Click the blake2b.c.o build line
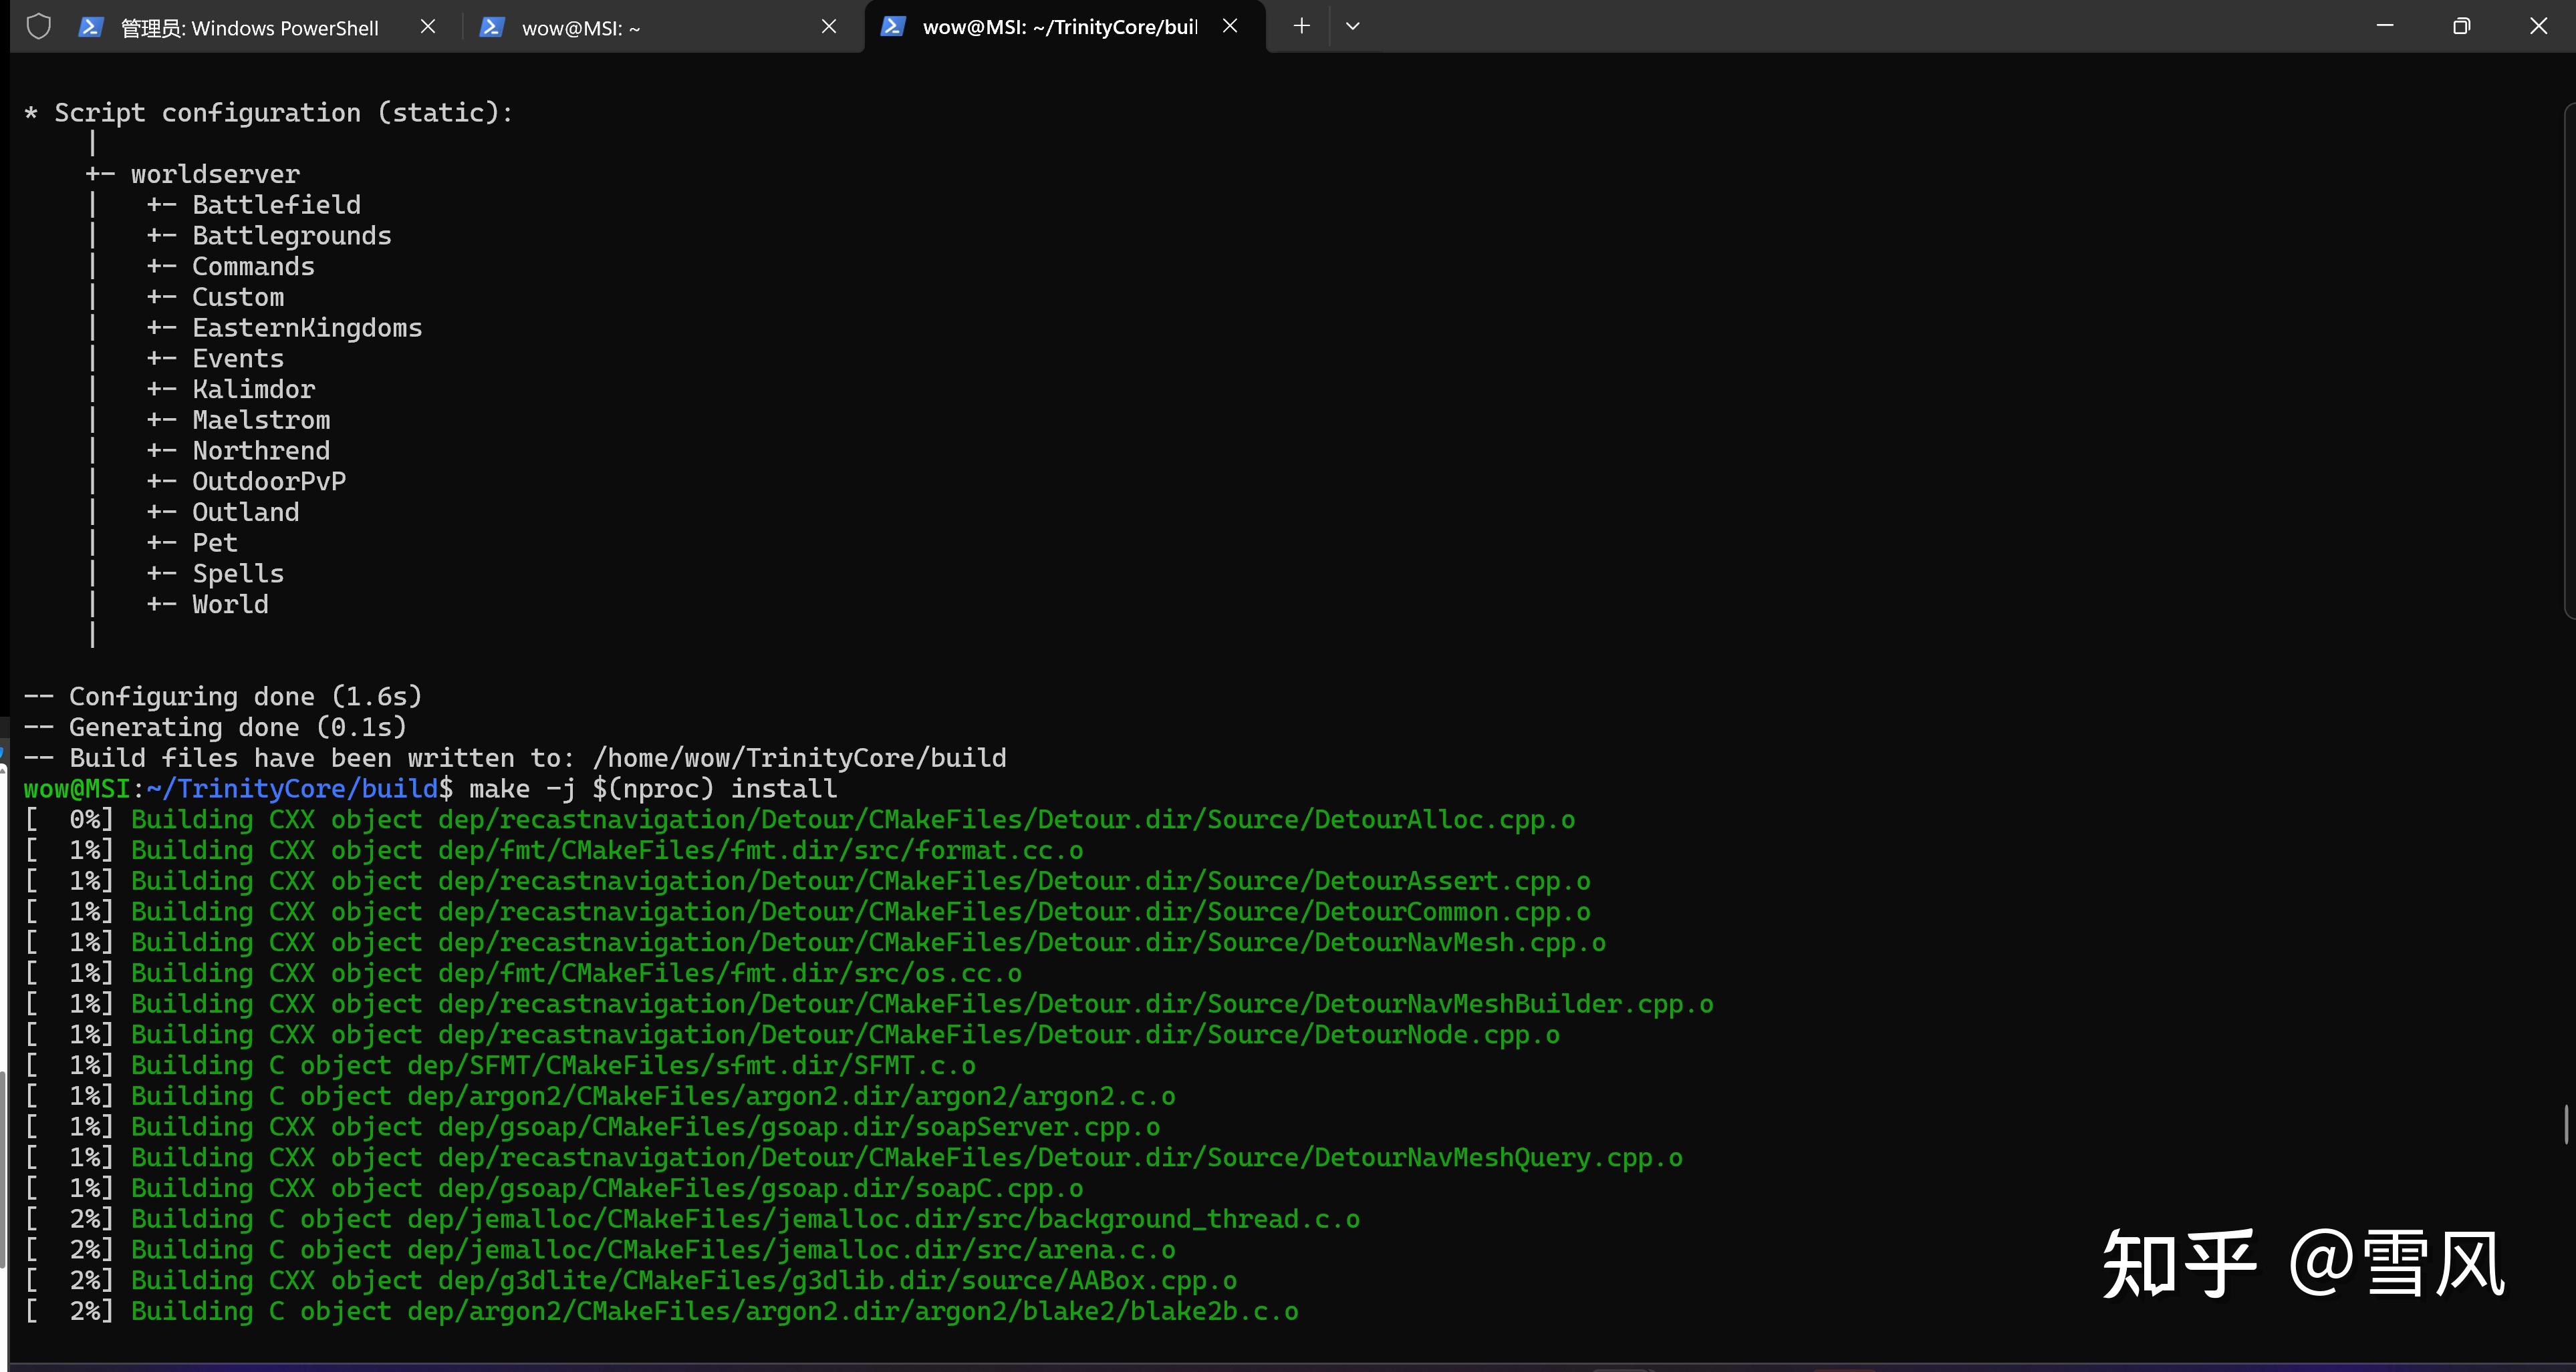2576x1372 pixels. click(661, 1312)
